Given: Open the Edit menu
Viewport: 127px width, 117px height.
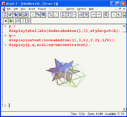Looking at the screenshot, I should point(16,9).
